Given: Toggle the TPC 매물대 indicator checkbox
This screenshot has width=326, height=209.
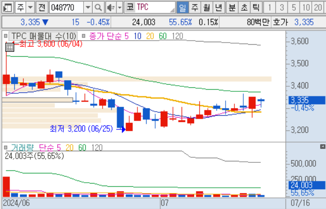Looking at the screenshot, I should [x=6, y=36].
